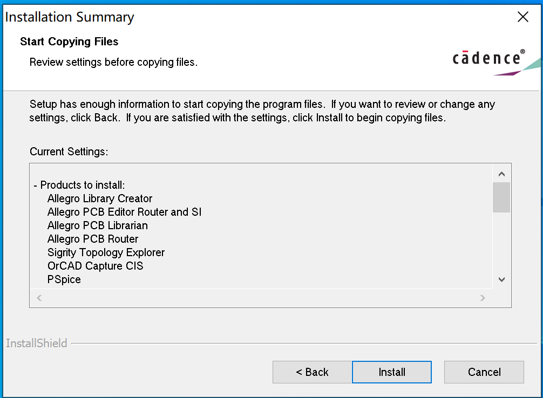The image size is (543, 398).
Task: Begin copying files with Install
Action: coord(392,372)
